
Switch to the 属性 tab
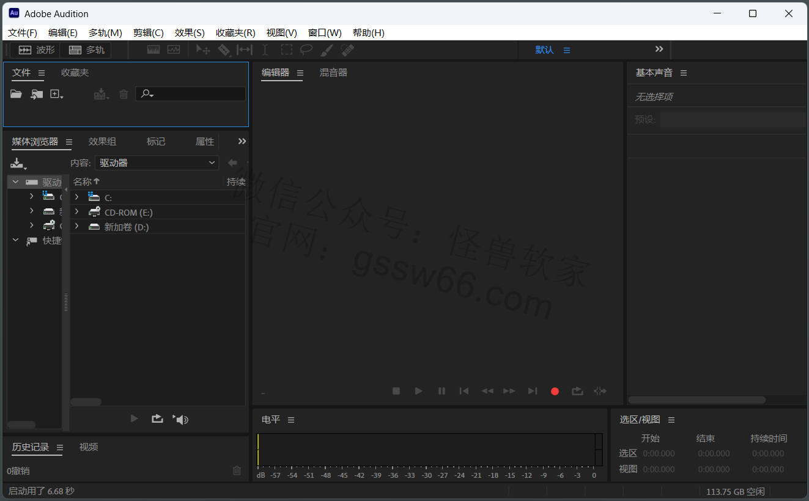tap(205, 141)
